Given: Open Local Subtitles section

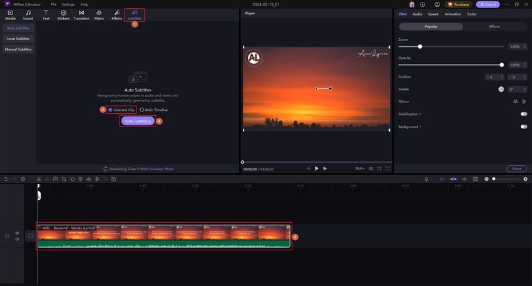Looking at the screenshot, I should (x=18, y=39).
